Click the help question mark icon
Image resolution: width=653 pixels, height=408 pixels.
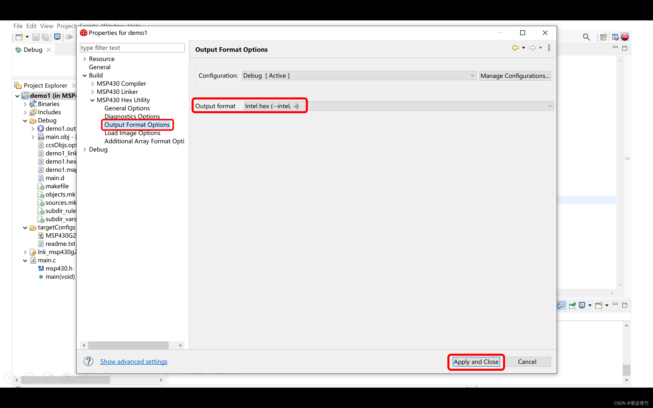[88, 361]
